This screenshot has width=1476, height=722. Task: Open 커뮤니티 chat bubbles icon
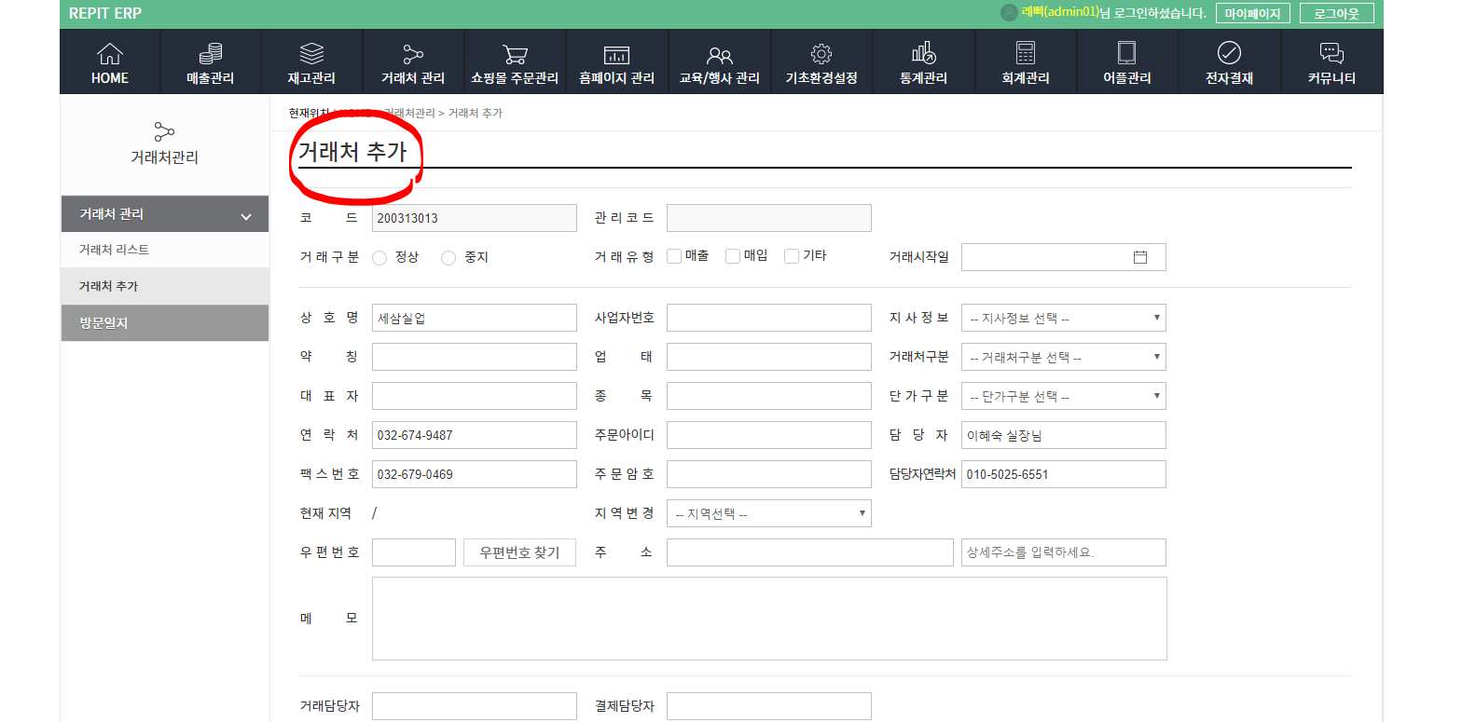pos(1331,53)
